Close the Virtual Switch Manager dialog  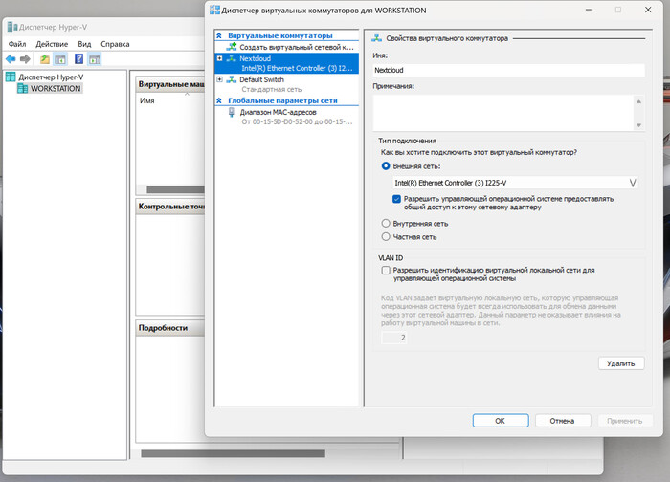point(648,10)
